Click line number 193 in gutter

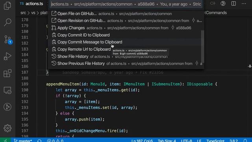coord(25,108)
